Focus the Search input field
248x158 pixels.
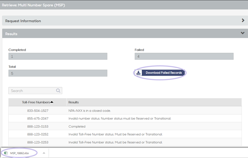tap(35, 91)
